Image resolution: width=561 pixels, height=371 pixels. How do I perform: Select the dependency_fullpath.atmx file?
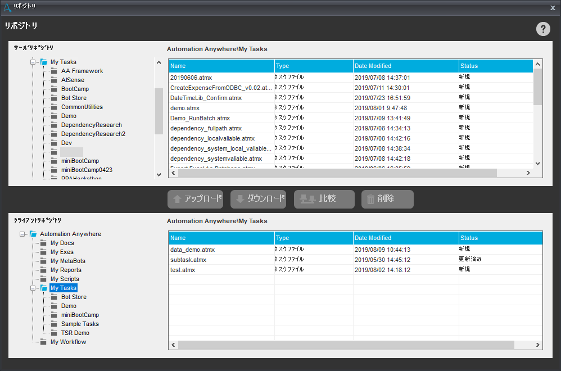[351, 128]
